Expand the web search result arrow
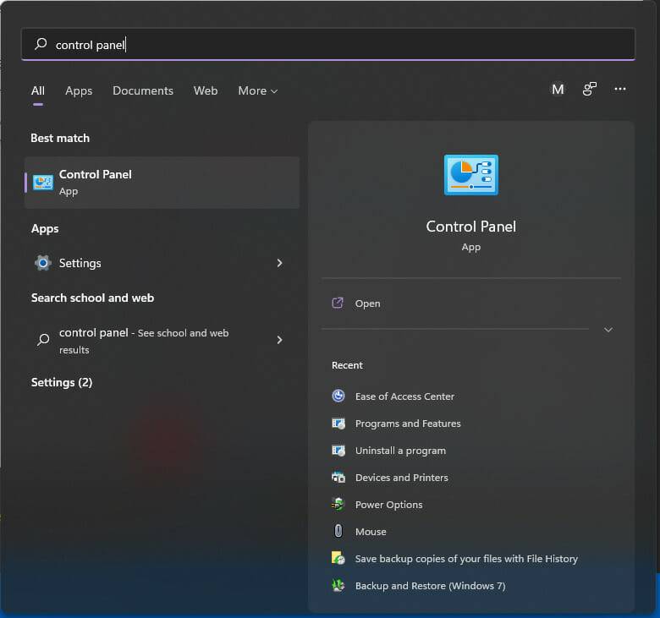Image resolution: width=660 pixels, height=618 pixels. coord(279,340)
